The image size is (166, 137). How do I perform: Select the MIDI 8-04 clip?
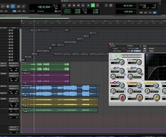pos(70,42)
